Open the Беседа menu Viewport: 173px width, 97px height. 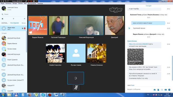click(x=15, y=4)
